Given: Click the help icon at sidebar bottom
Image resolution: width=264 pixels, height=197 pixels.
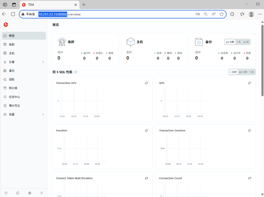Looking at the screenshot, I should pos(6,193).
